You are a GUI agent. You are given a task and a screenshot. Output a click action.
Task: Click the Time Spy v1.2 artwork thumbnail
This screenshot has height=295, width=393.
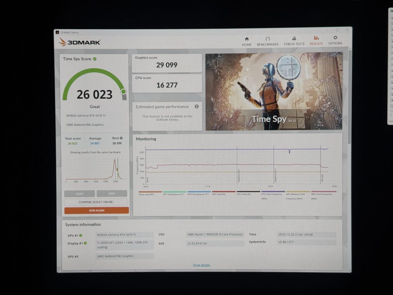coord(274,91)
